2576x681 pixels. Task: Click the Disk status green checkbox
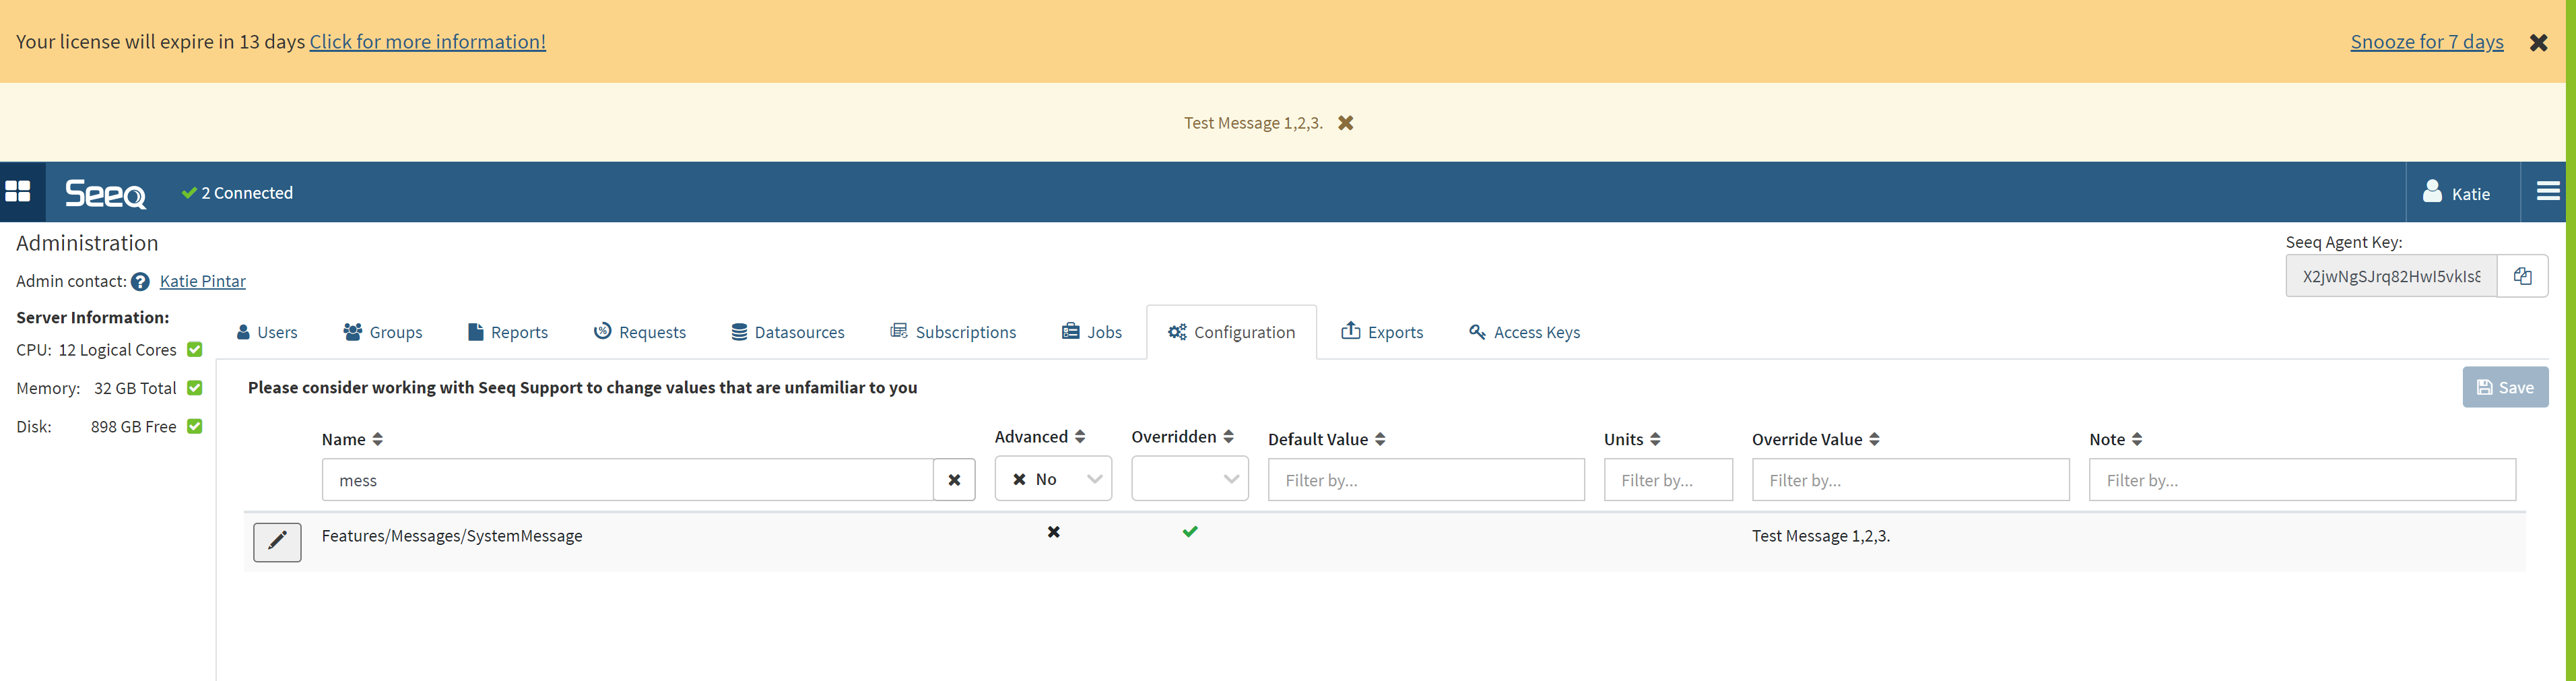click(195, 427)
